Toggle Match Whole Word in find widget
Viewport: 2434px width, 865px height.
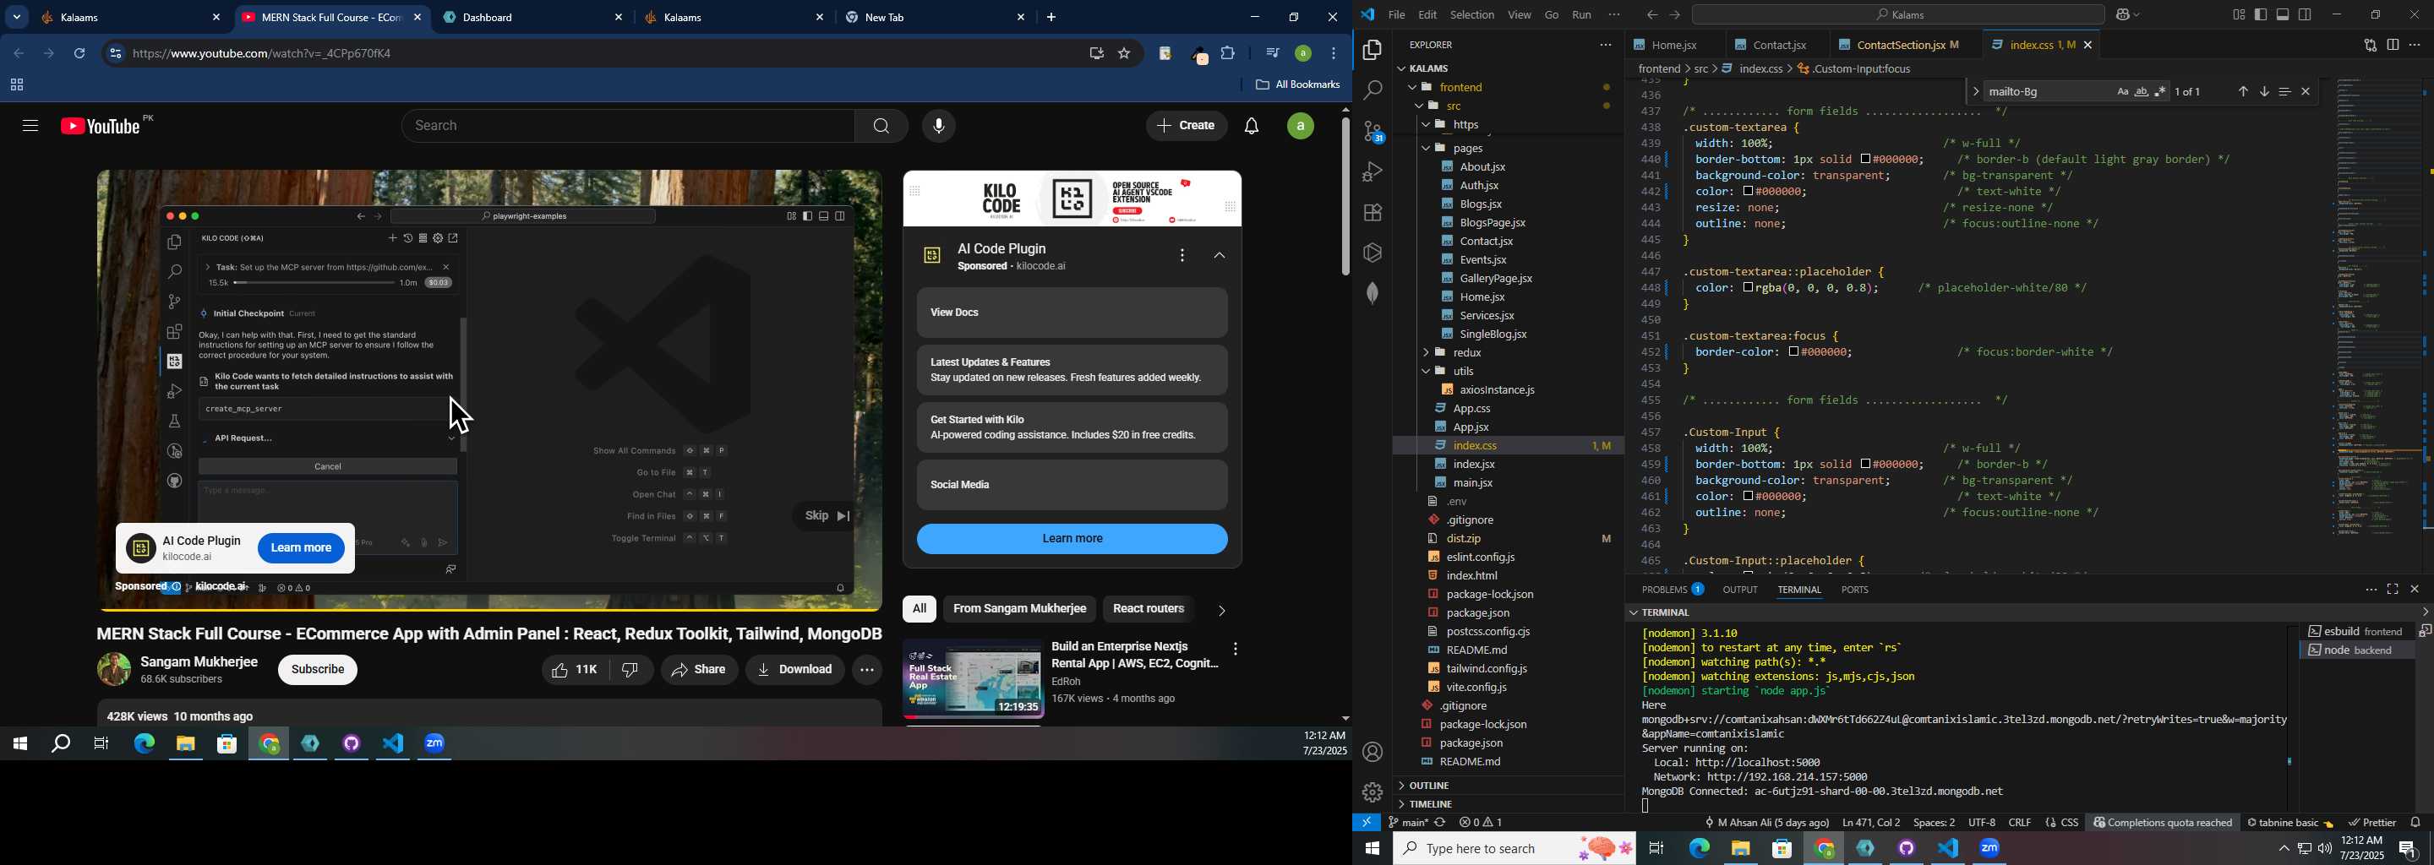pos(2141,91)
